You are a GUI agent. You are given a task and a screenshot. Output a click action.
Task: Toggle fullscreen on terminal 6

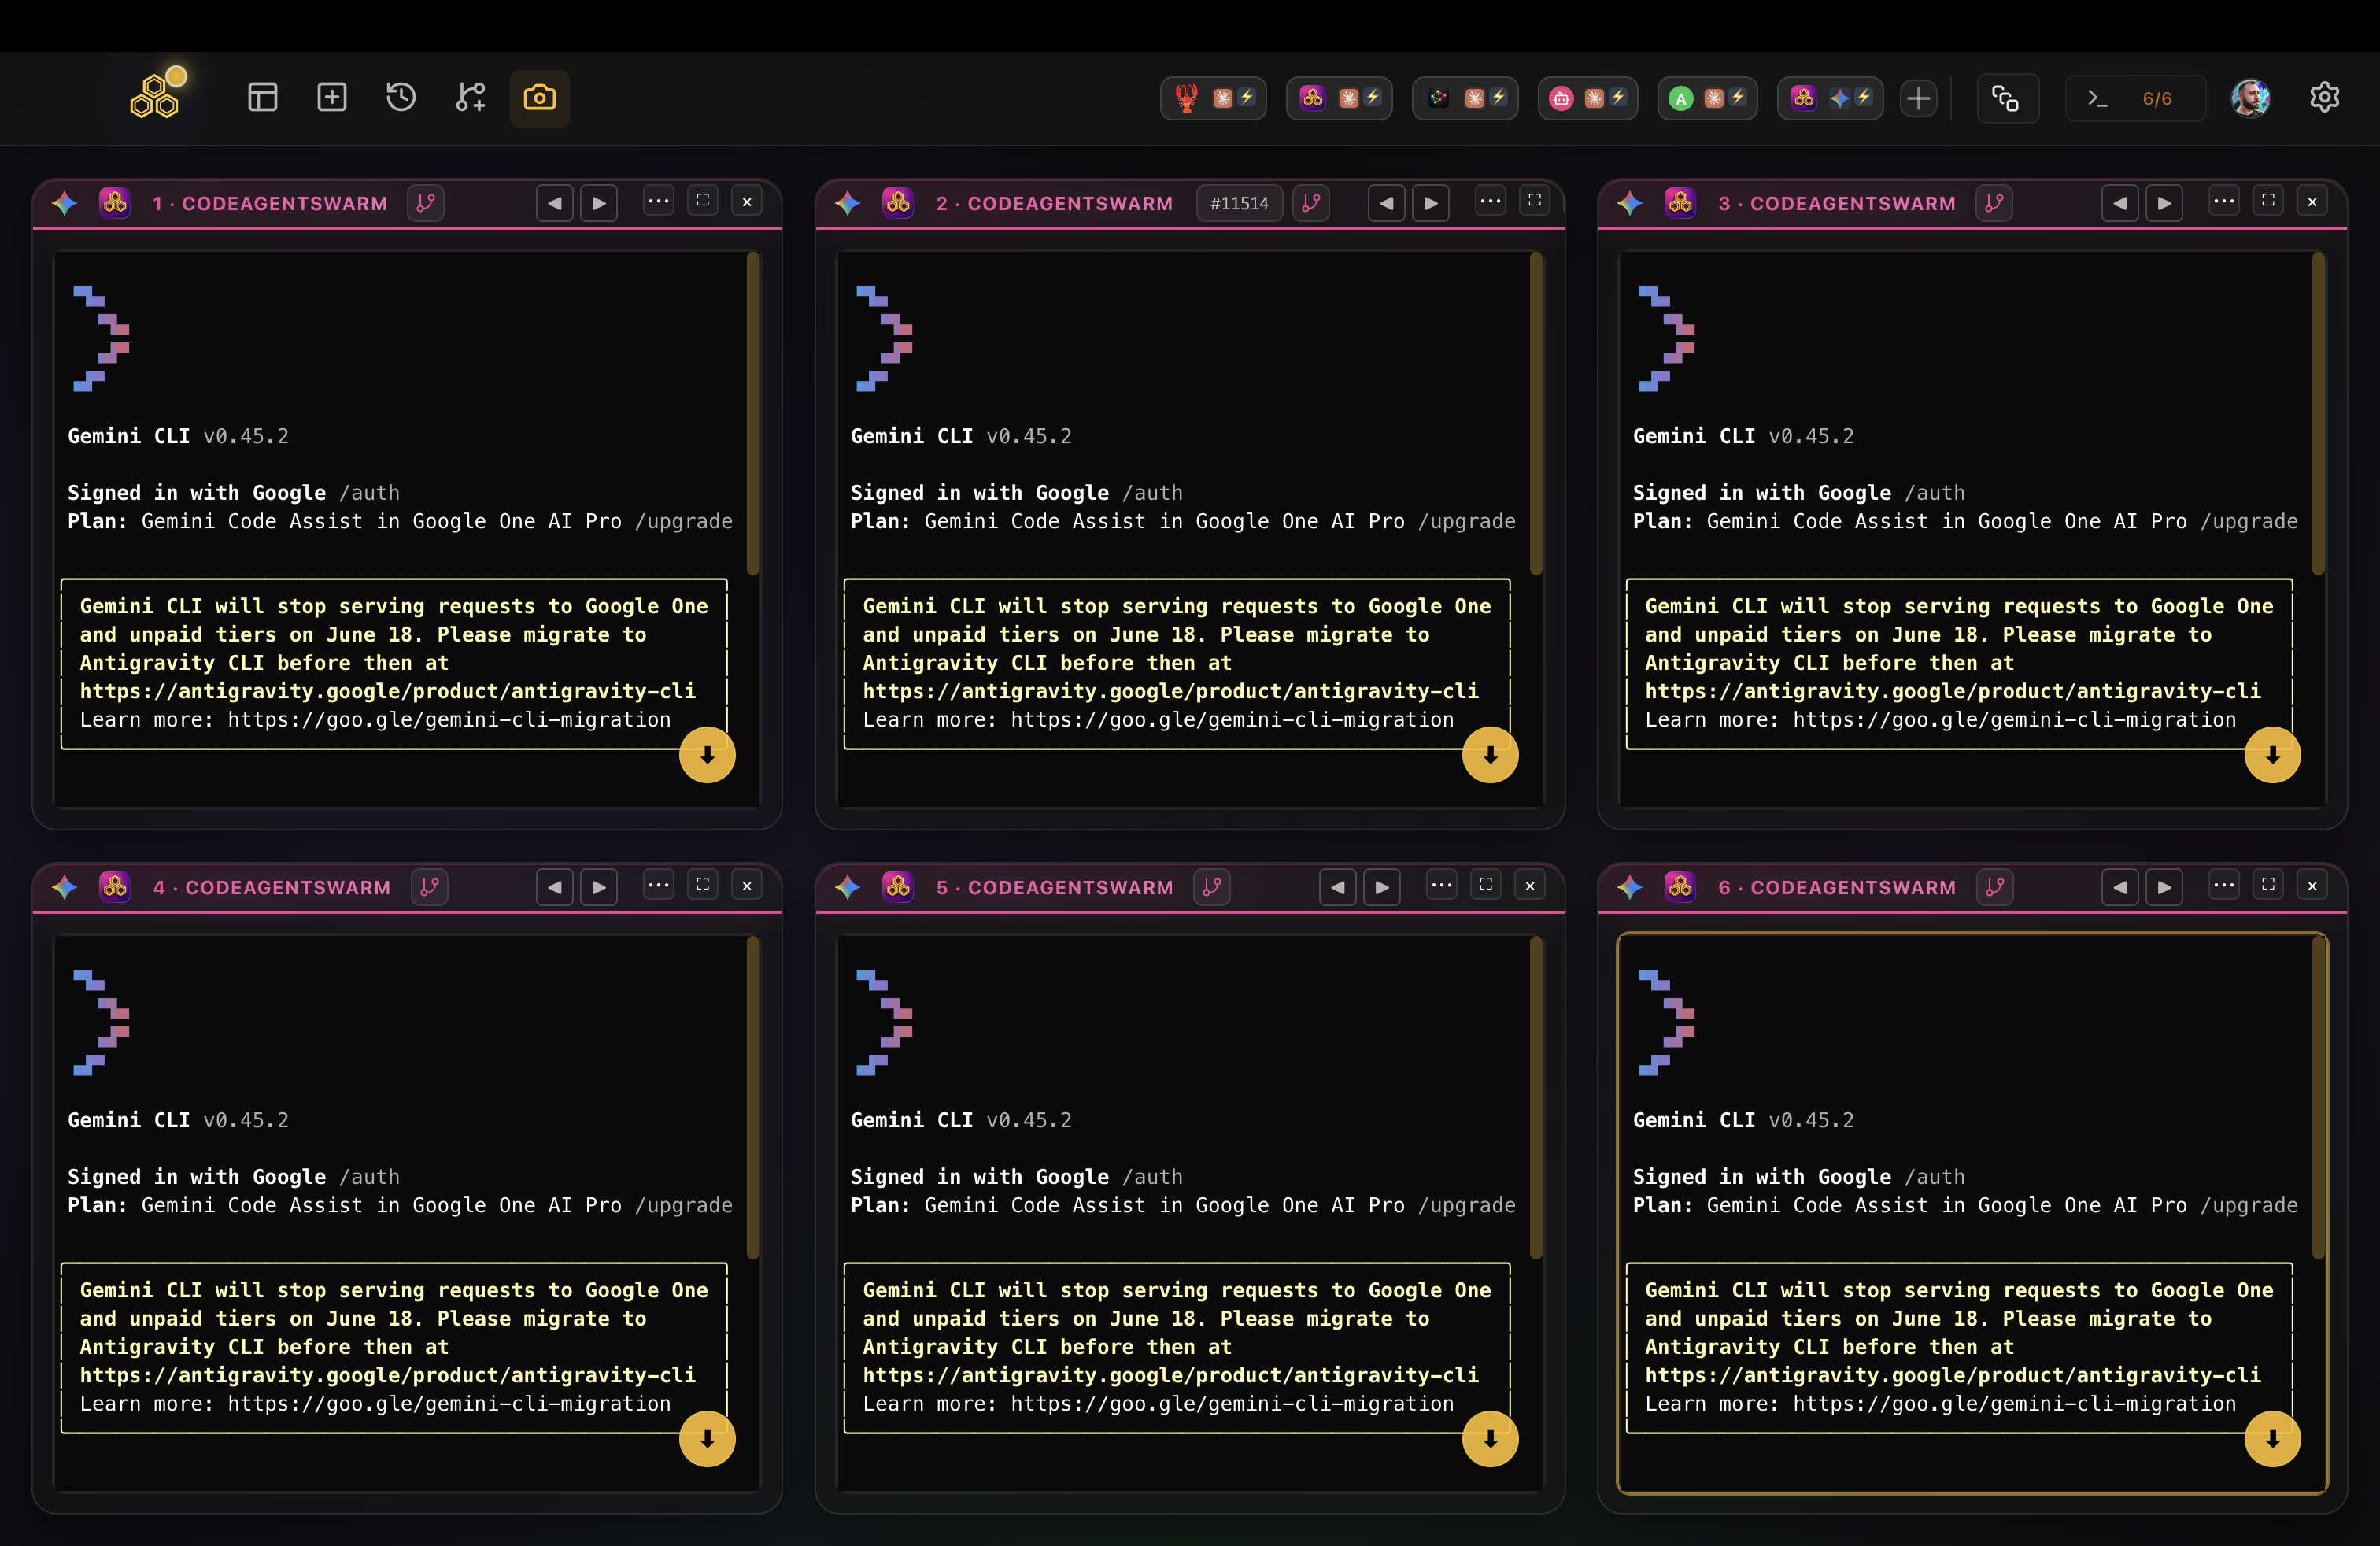click(2268, 885)
